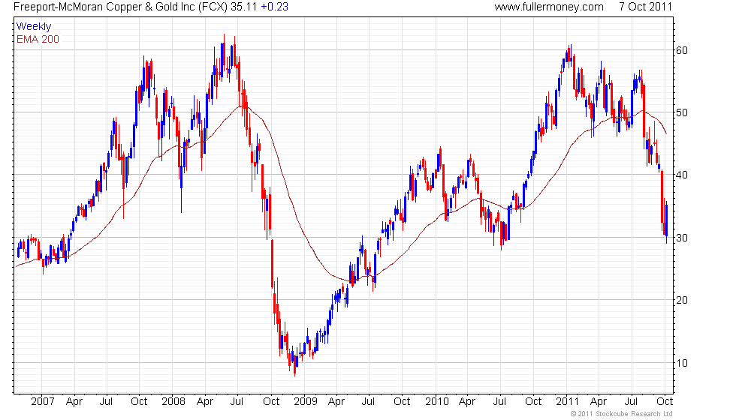Select the Weekly timeframe label
736x420 pixels.
tap(34, 27)
